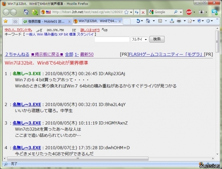This screenshot has height=169, width=222.
Task: Open the printer dropdown arrow
Action: (185, 21)
